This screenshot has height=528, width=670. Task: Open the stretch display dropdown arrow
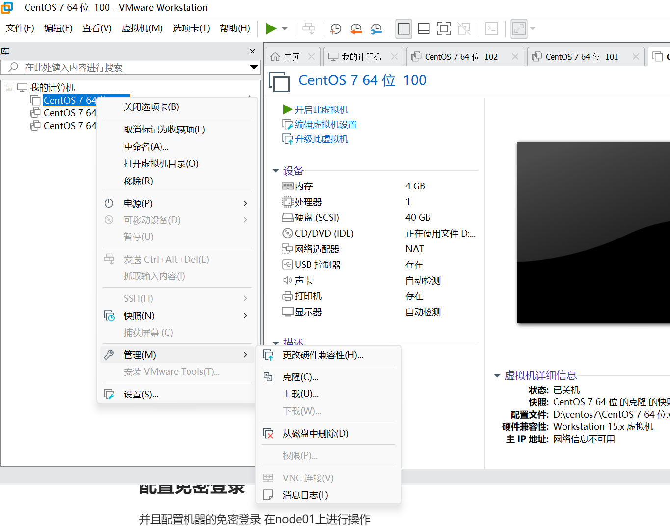pos(533,29)
